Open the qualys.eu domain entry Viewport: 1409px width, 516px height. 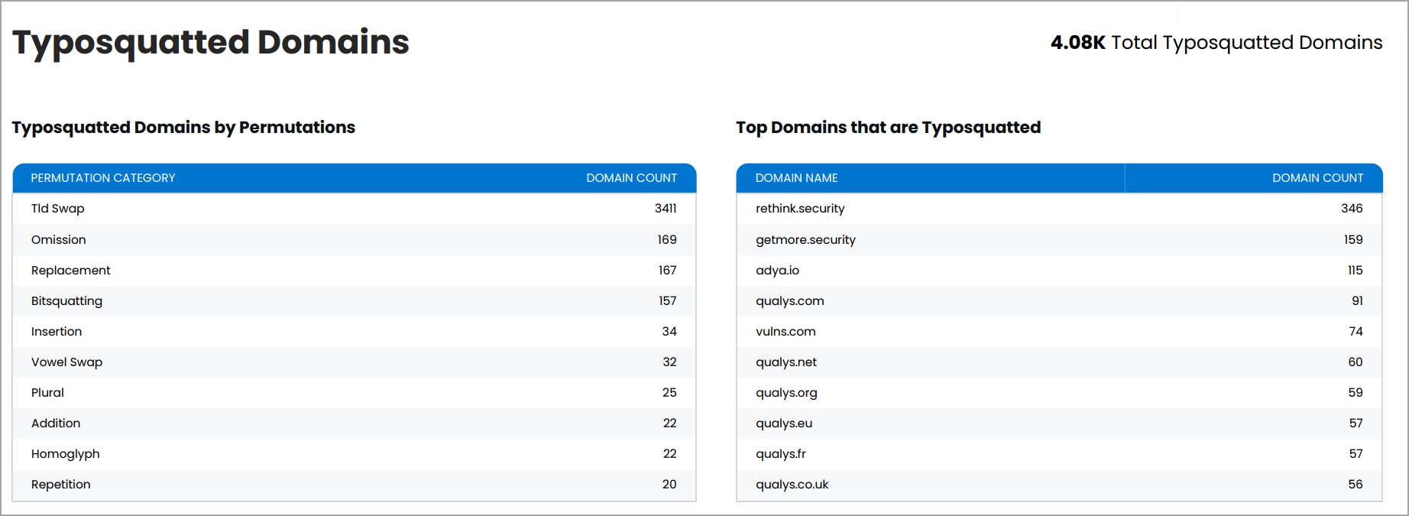[x=784, y=424]
